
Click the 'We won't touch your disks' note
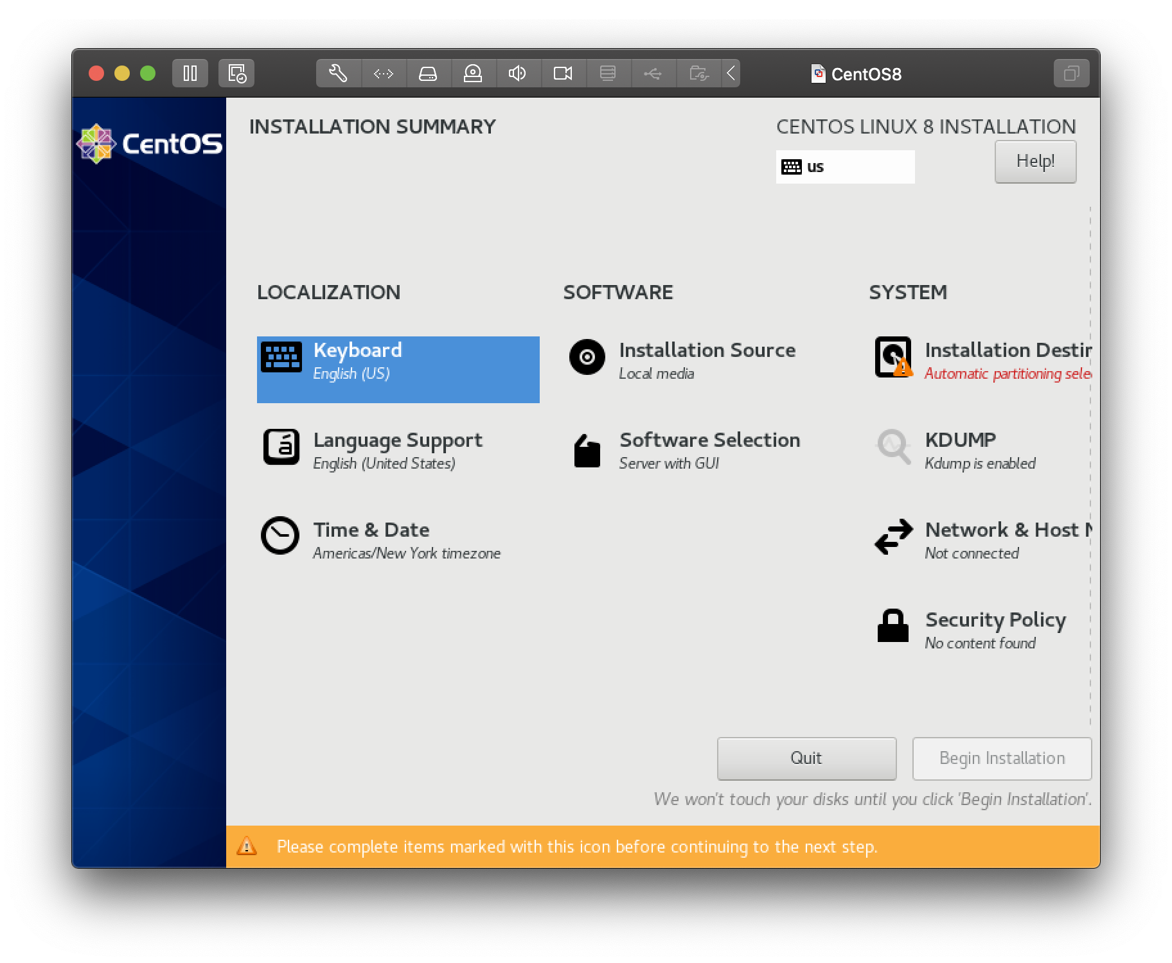873,799
